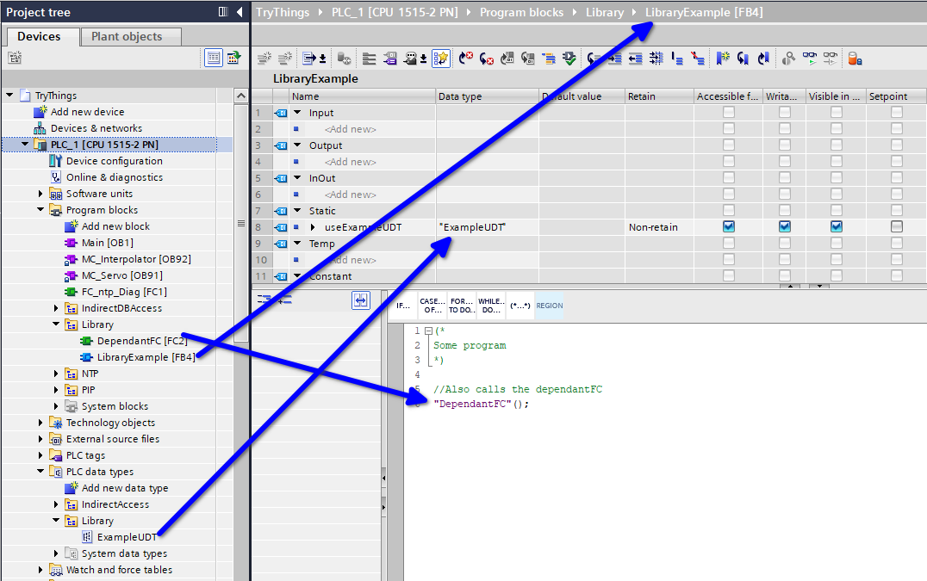Select the Devices tab
Screen dimensions: 927x581
[39, 36]
